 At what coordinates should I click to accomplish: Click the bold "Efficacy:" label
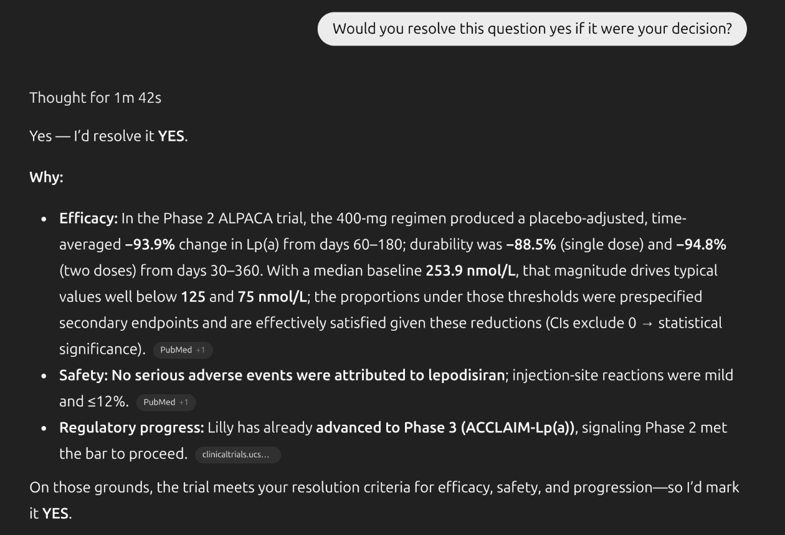click(88, 219)
